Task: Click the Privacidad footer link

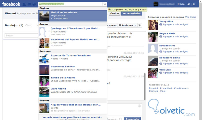Action: click(x=166, y=88)
